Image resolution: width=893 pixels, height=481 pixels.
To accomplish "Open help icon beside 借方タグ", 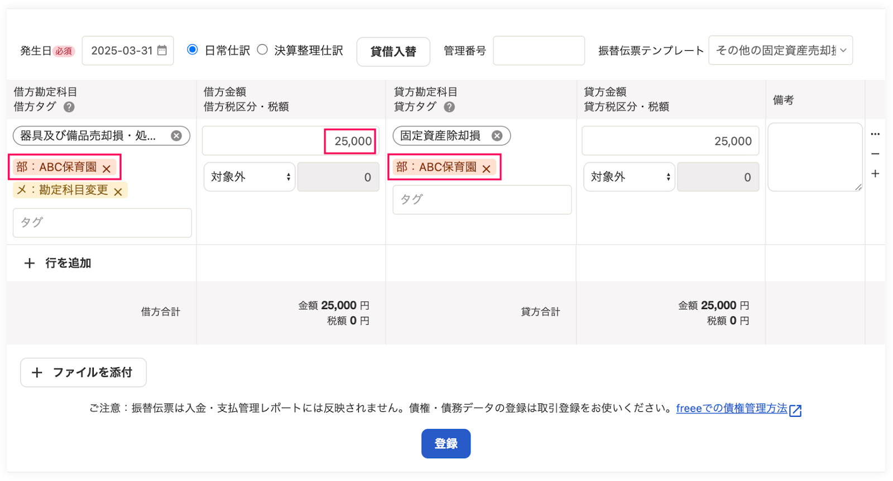I will [x=69, y=107].
